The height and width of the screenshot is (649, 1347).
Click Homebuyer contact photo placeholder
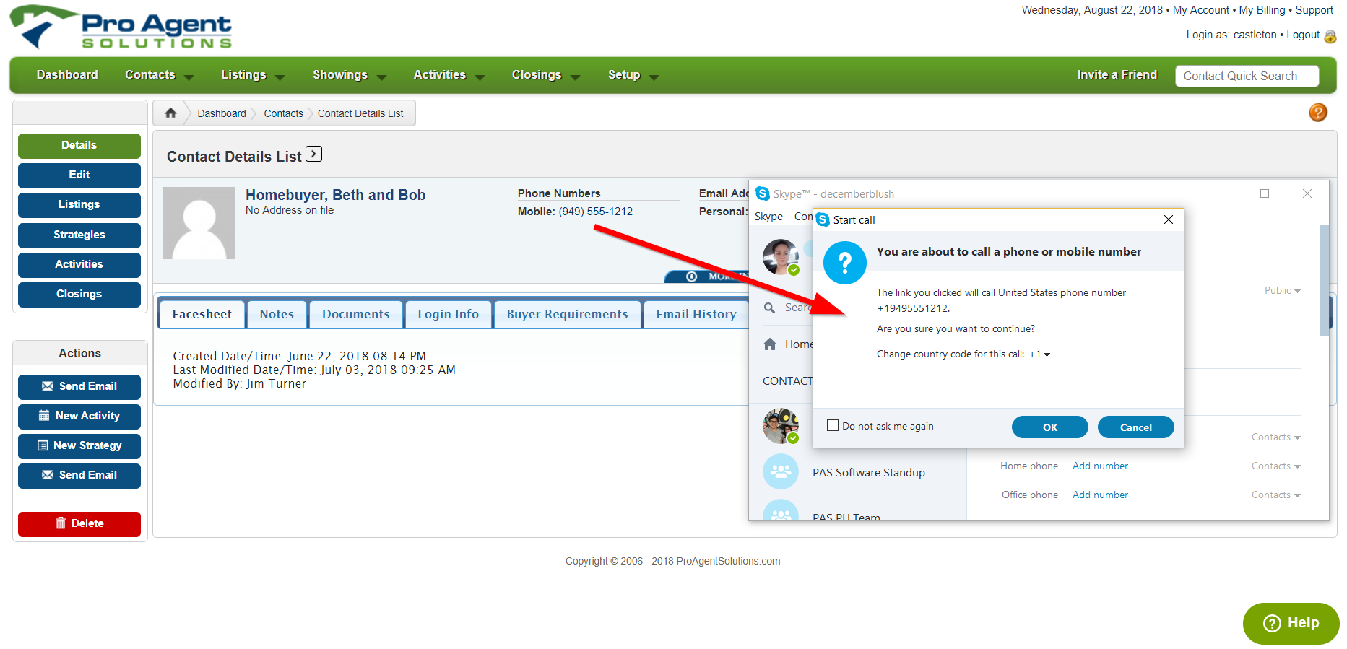(x=199, y=223)
